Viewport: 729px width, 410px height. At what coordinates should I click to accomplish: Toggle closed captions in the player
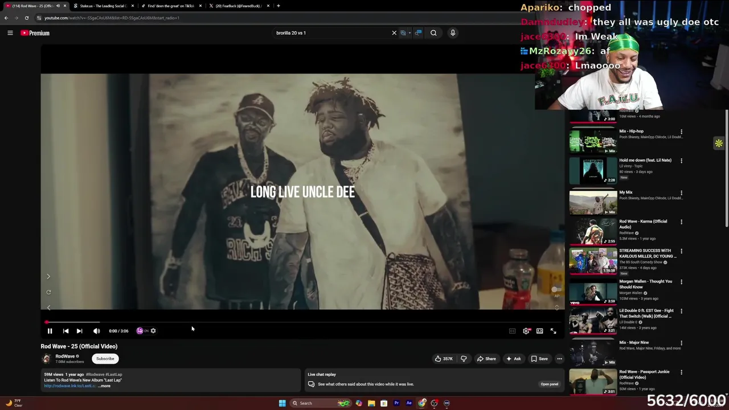tap(512, 331)
